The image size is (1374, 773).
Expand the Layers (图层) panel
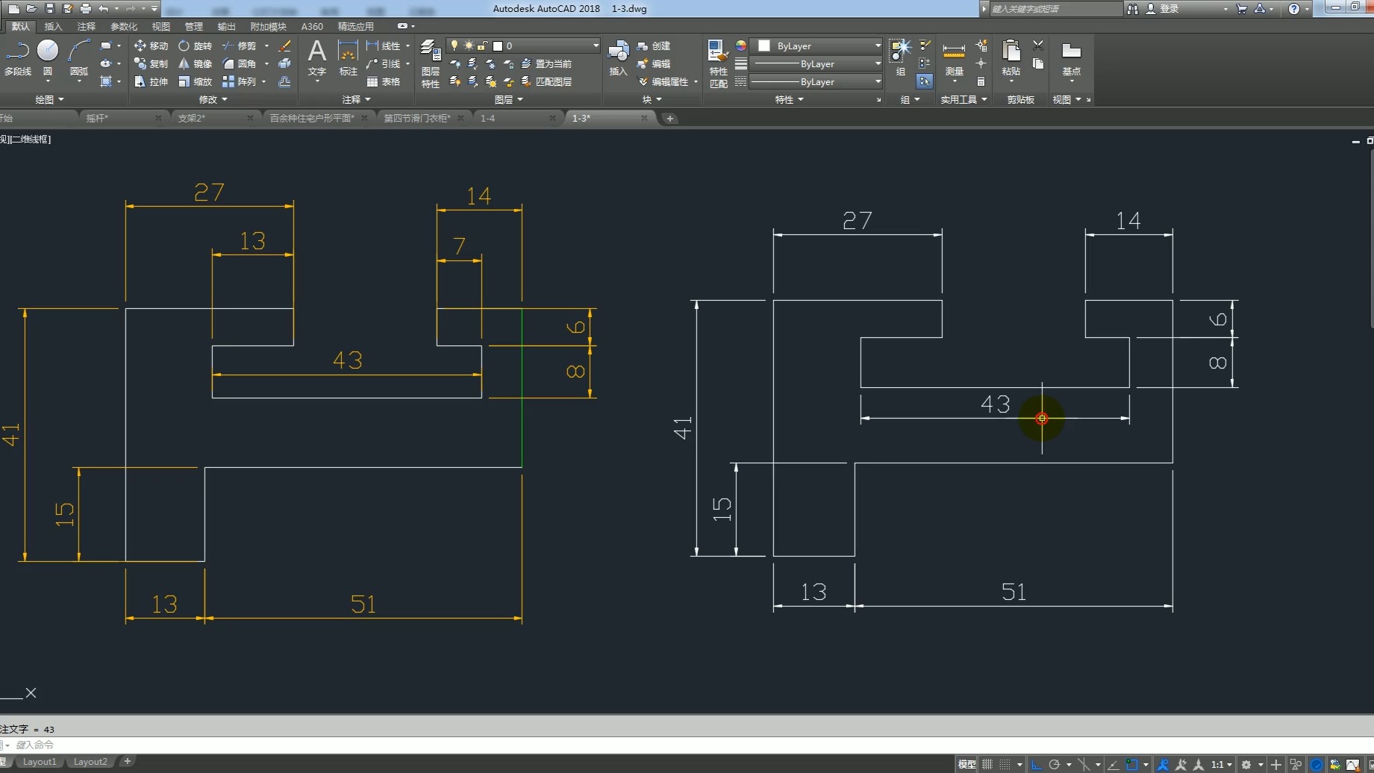tap(509, 99)
